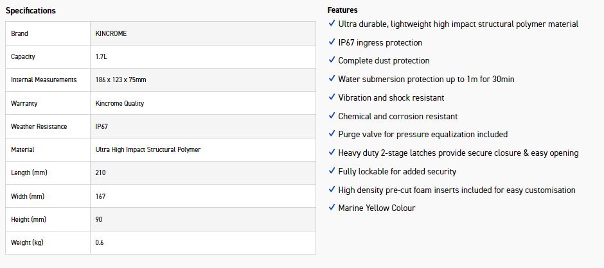Click the Weather Resistance row label

[39, 126]
